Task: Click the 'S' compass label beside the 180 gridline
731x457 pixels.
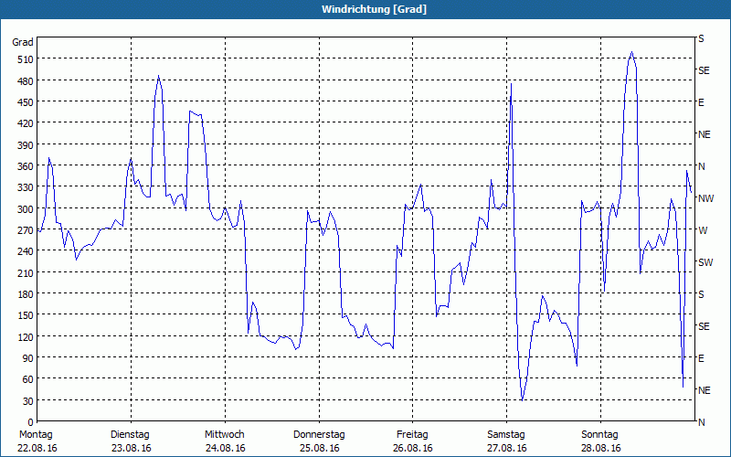Action: pos(701,294)
